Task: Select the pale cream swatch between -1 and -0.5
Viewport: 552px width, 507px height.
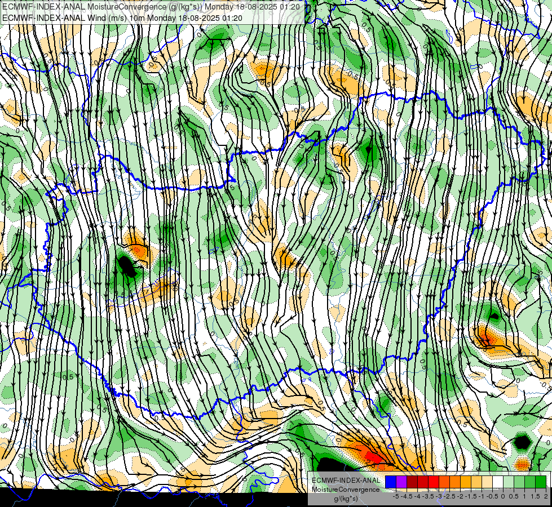Action: click(487, 482)
